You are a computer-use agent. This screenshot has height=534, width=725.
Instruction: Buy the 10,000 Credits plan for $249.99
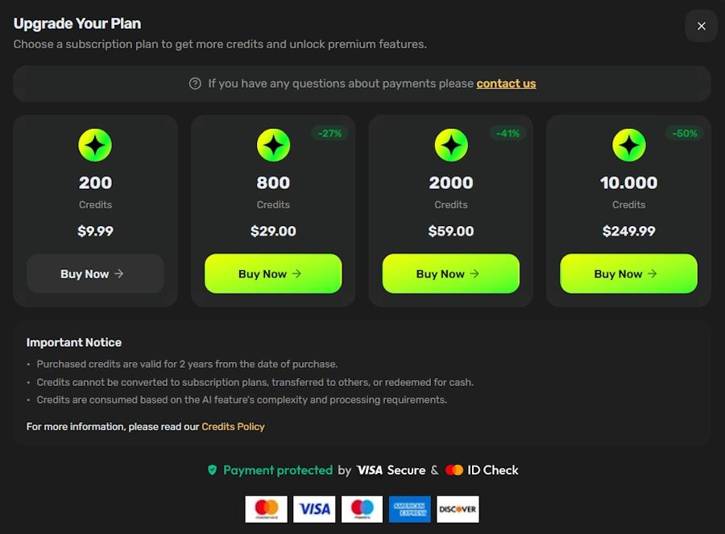click(x=628, y=273)
